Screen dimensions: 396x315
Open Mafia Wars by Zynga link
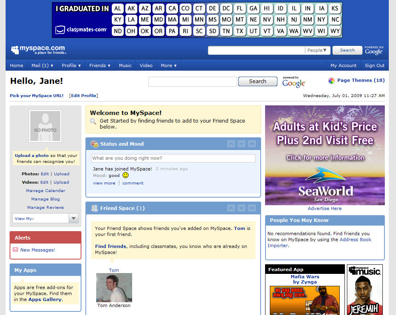click(x=305, y=279)
